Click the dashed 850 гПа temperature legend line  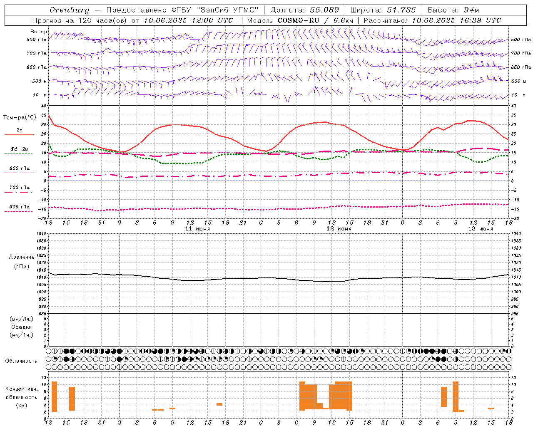(19, 173)
